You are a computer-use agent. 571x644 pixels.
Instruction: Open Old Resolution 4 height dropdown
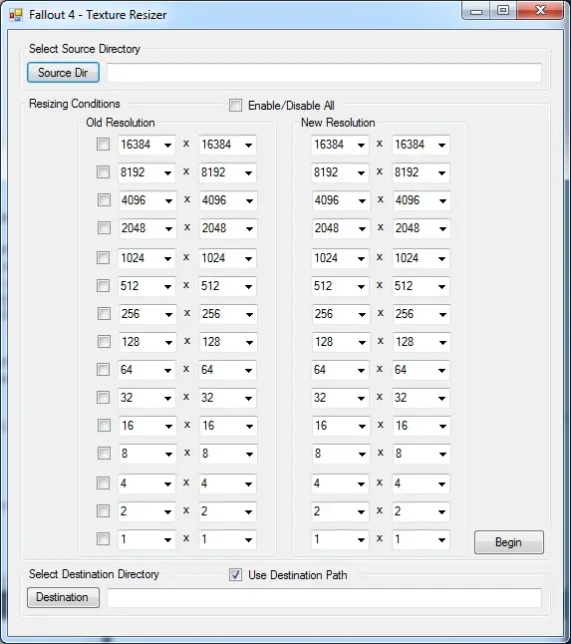(x=227, y=484)
